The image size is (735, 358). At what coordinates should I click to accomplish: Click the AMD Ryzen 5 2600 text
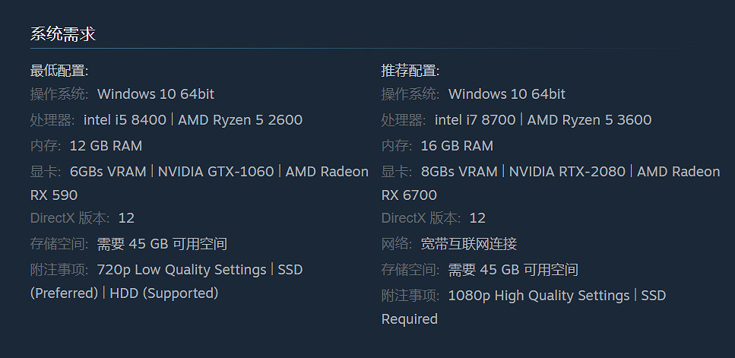(240, 120)
